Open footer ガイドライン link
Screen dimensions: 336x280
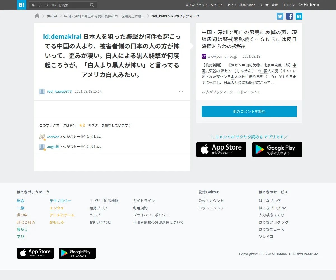coord(144,201)
